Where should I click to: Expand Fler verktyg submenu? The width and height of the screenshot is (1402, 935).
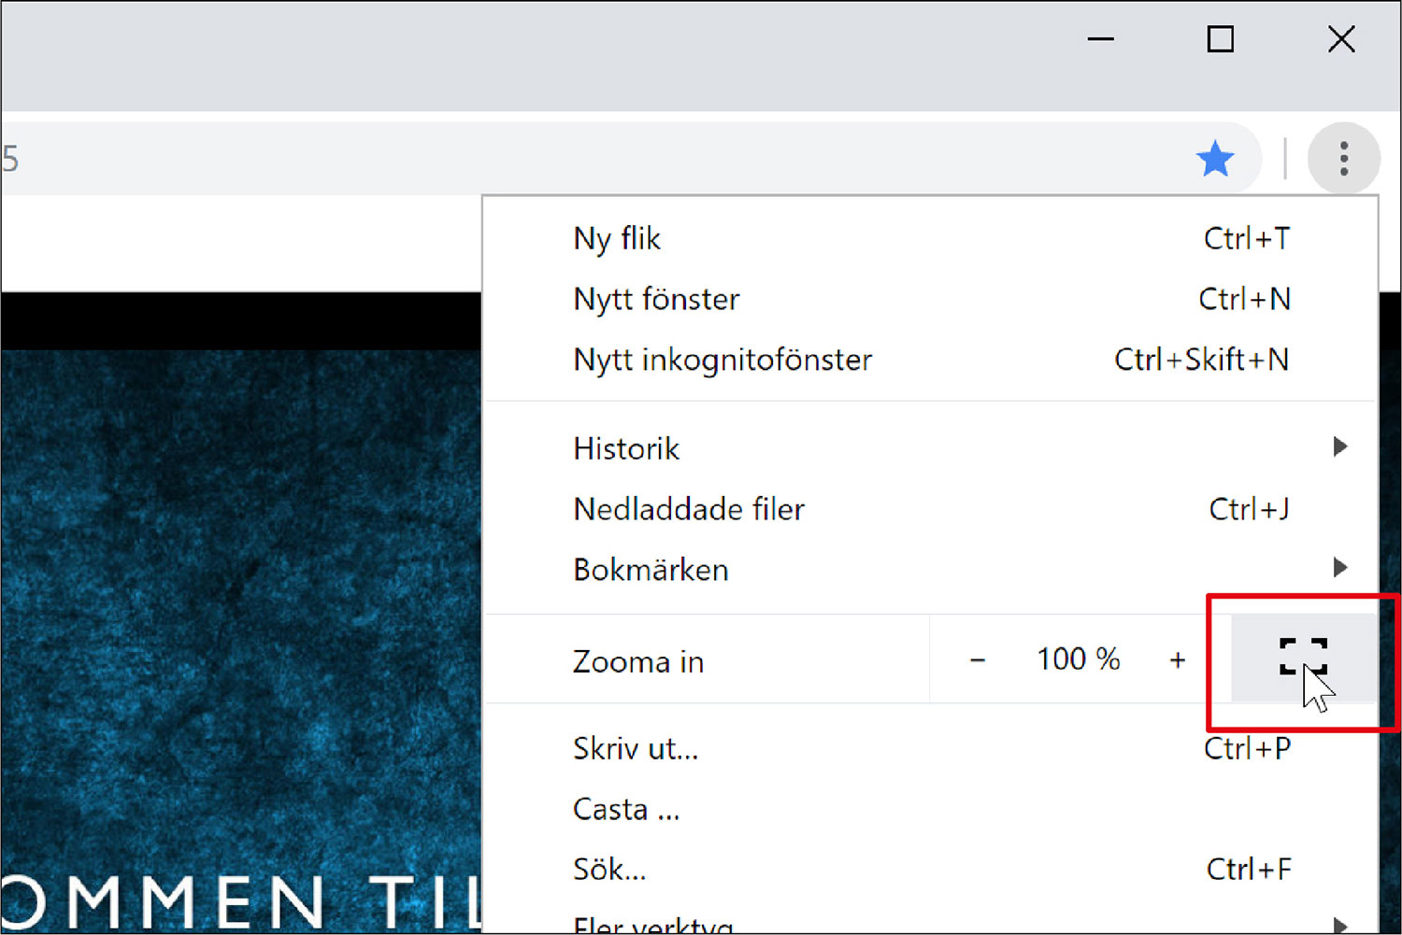tap(654, 925)
